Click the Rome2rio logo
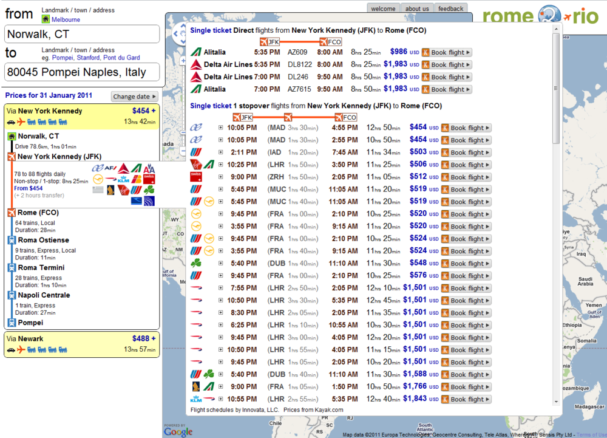607x438 pixels. pyautogui.click(x=540, y=15)
